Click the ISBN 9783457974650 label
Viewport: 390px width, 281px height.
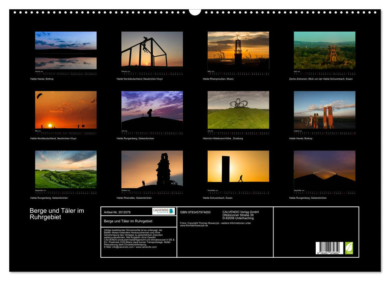tap(196, 212)
